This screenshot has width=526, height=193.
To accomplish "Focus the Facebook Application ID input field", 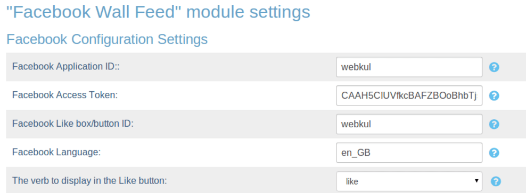I will pyautogui.click(x=409, y=67).
